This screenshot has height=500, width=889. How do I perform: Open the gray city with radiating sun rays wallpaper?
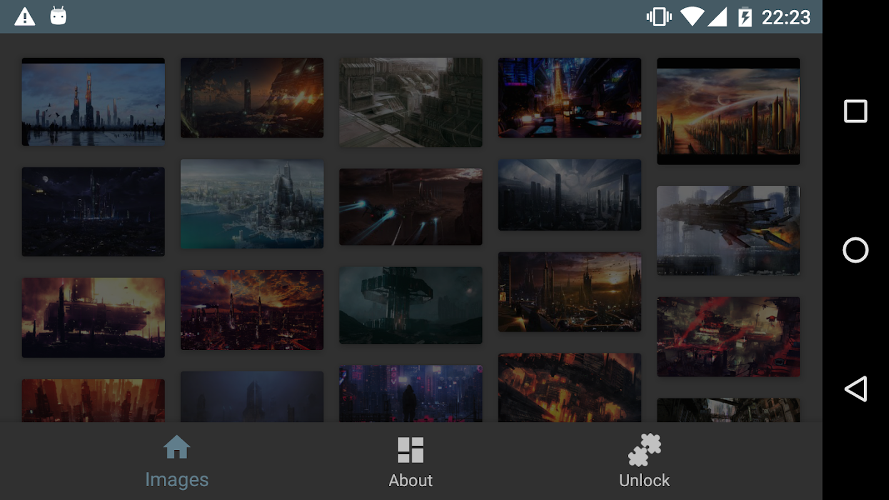pos(570,195)
